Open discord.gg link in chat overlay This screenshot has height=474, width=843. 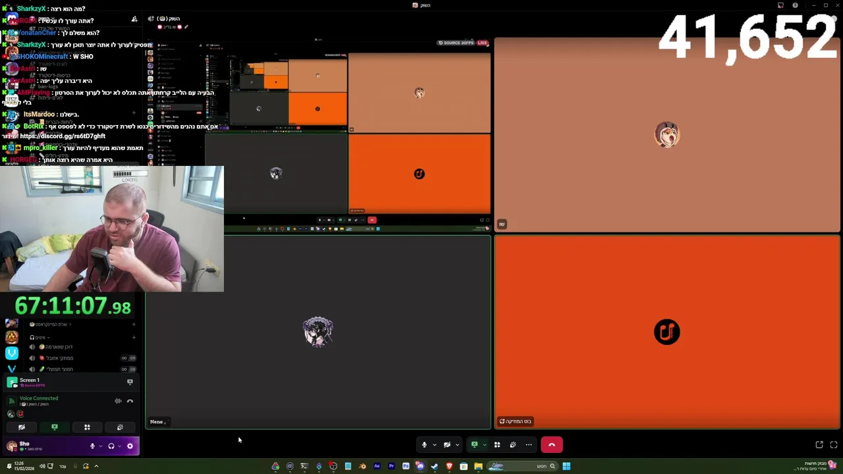pos(63,136)
